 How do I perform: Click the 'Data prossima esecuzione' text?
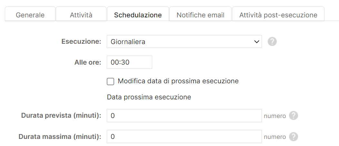(149, 97)
